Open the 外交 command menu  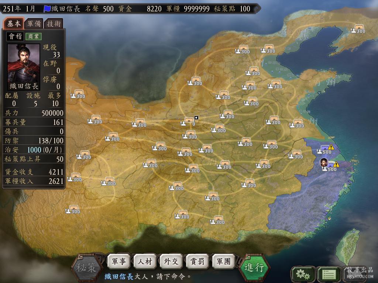(171, 261)
